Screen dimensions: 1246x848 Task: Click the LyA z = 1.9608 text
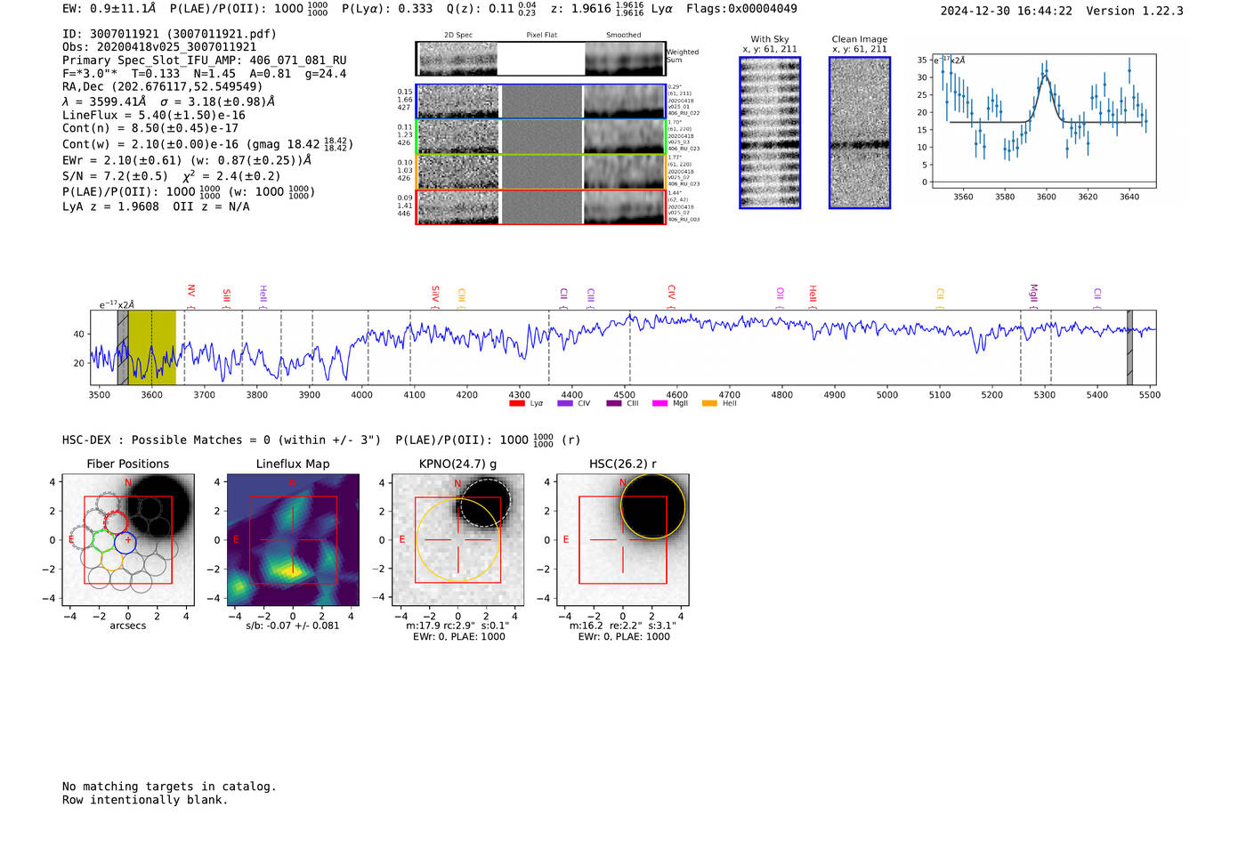[x=111, y=206]
